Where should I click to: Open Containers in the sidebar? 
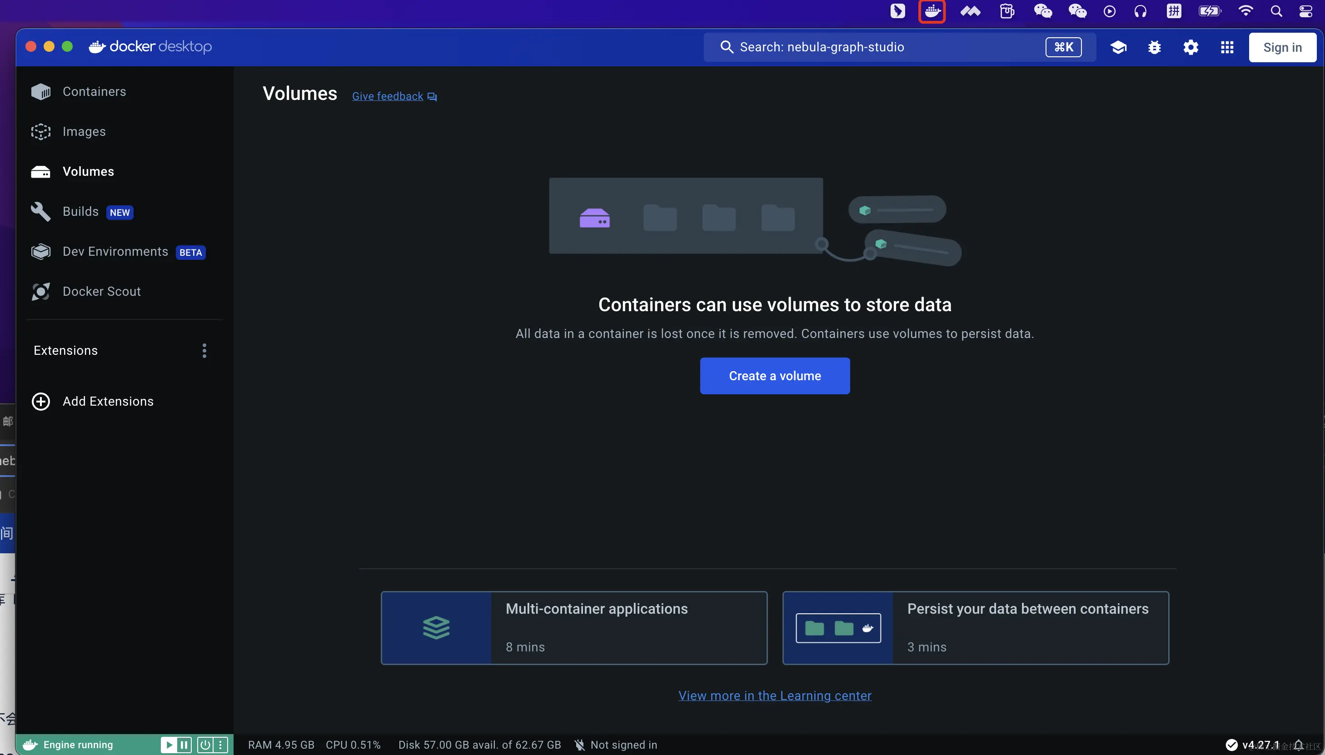click(x=94, y=92)
